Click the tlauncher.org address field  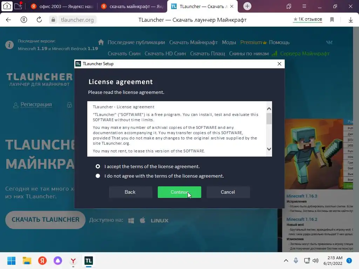click(x=77, y=20)
